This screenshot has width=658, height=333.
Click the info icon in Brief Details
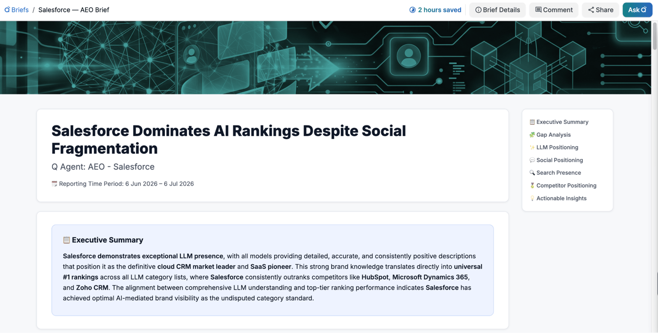478,10
